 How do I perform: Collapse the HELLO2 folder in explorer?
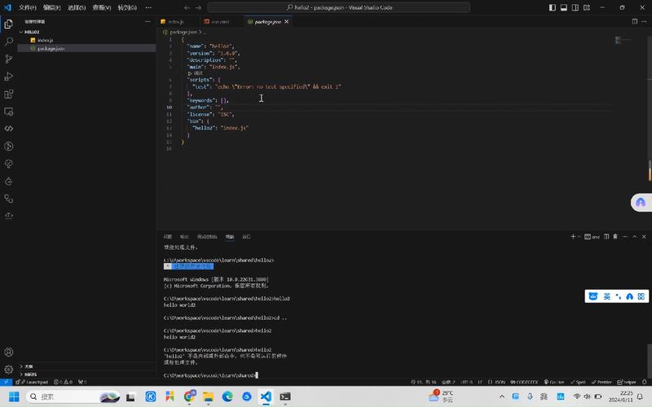point(32,32)
